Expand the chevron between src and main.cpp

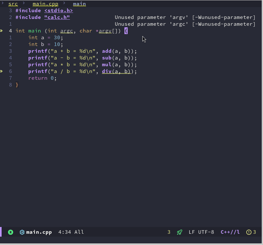[x=24, y=4]
